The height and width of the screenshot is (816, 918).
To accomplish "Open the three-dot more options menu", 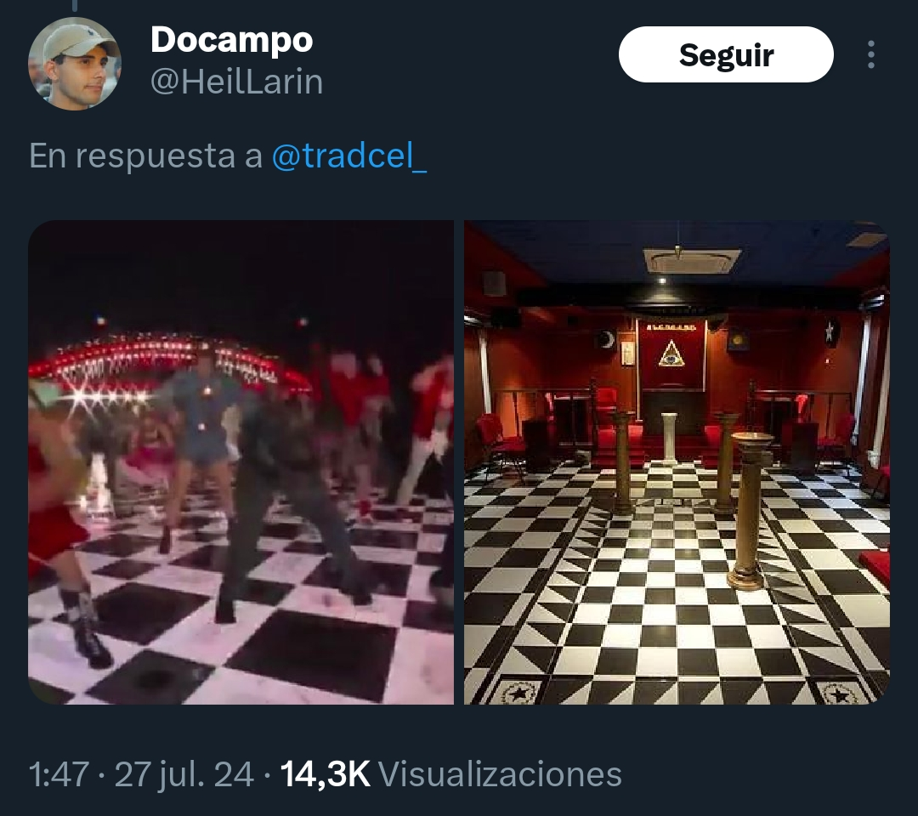I will 871,54.
